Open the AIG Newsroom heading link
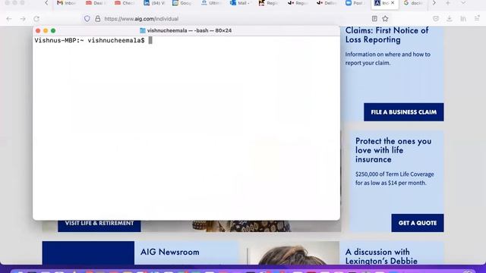 click(x=170, y=252)
